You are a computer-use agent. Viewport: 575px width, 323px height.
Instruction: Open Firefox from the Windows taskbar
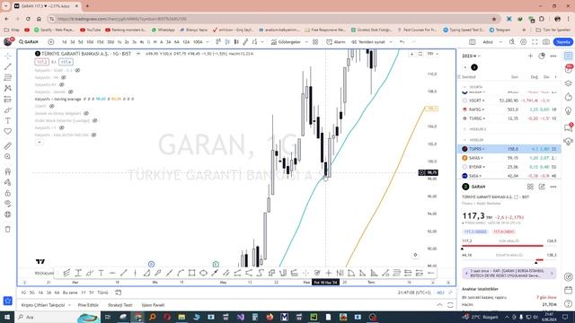point(270,317)
